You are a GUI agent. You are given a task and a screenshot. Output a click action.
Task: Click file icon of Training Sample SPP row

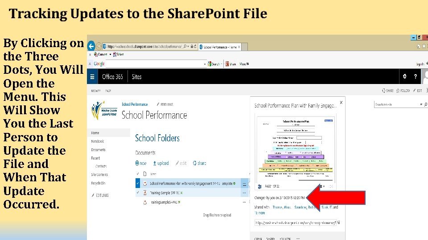tap(145, 193)
